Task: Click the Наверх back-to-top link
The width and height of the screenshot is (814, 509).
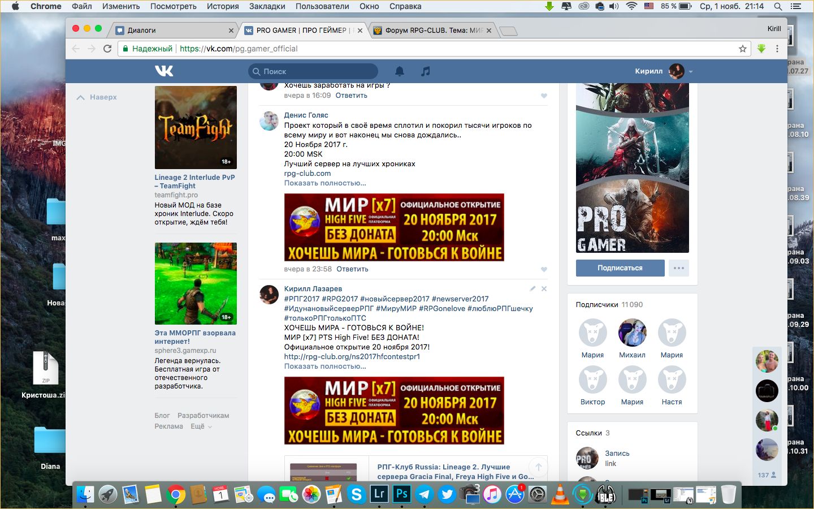Action: click(x=97, y=97)
